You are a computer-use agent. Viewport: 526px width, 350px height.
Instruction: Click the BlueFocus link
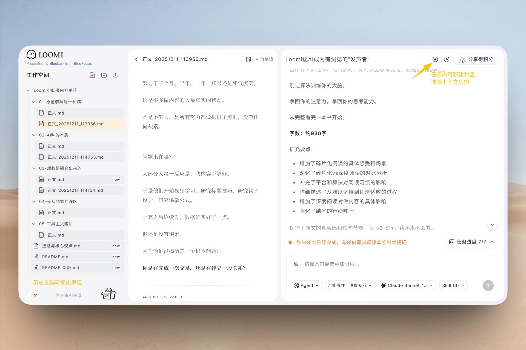[82, 63]
